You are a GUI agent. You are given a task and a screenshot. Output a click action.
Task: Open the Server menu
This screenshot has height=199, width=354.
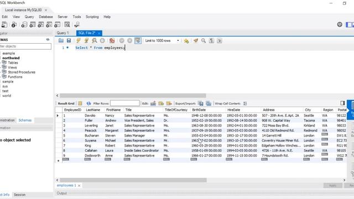point(63,17)
